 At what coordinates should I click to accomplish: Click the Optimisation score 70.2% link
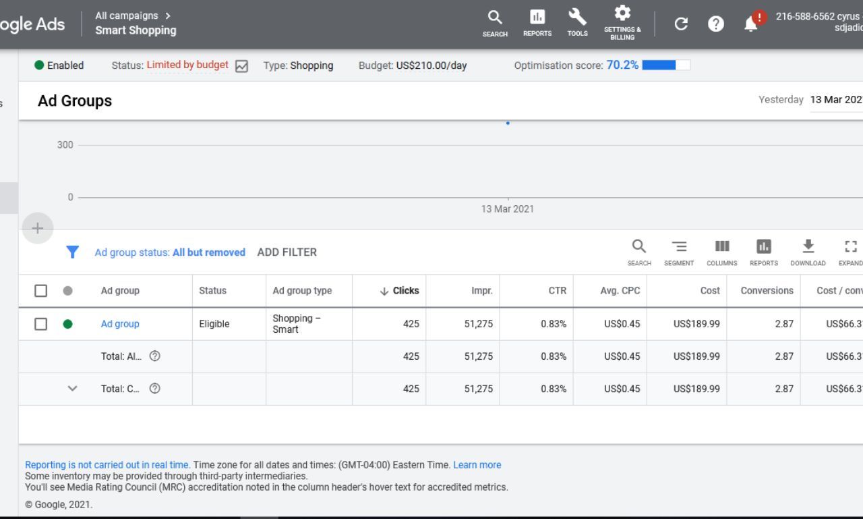point(622,65)
